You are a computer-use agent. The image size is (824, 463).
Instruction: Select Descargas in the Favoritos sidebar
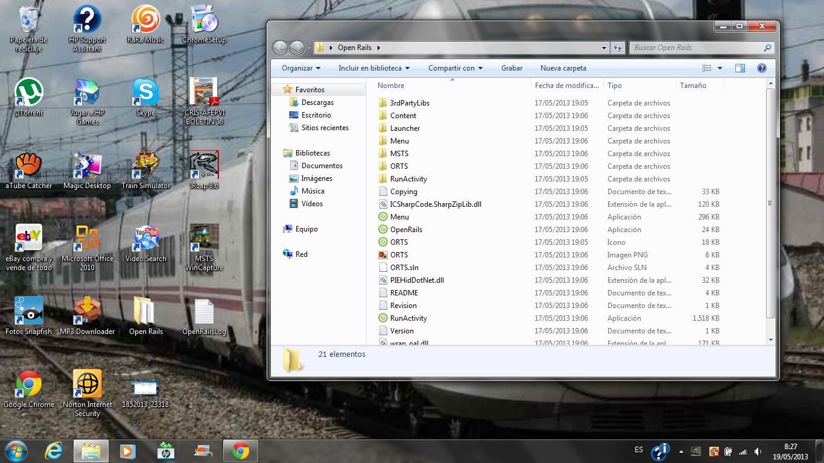click(317, 102)
